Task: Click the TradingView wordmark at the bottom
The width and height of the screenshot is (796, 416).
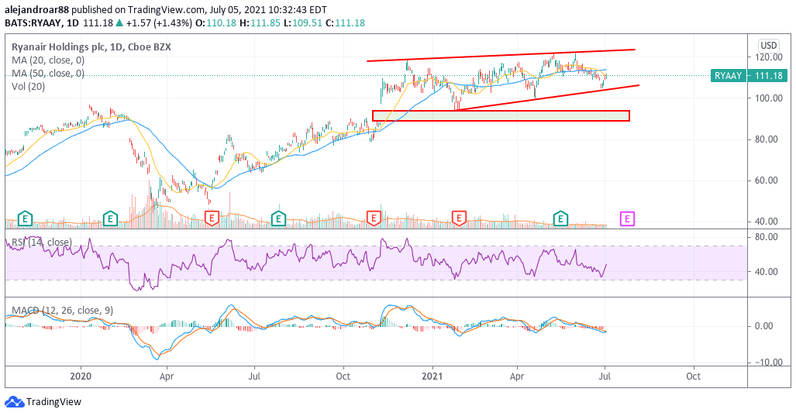Action: (x=53, y=402)
